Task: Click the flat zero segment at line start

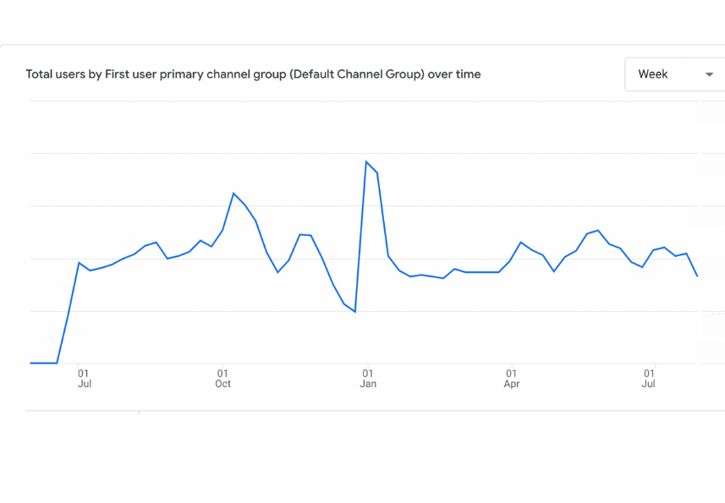Action: pyautogui.click(x=43, y=363)
